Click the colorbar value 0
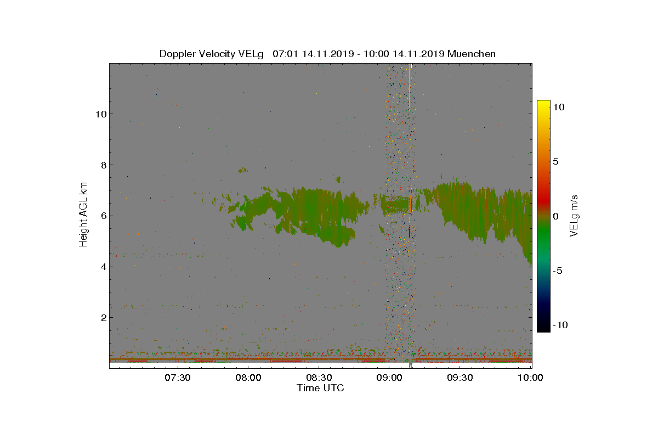The width and height of the screenshot is (658, 439). [x=555, y=216]
